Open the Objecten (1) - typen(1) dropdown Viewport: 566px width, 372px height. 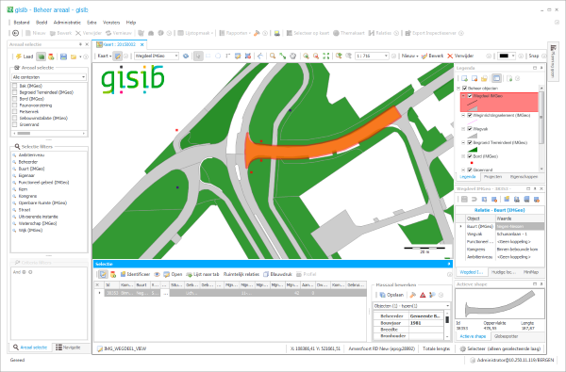click(x=411, y=306)
